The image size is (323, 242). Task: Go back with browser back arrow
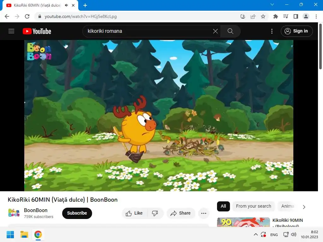(x=7, y=16)
